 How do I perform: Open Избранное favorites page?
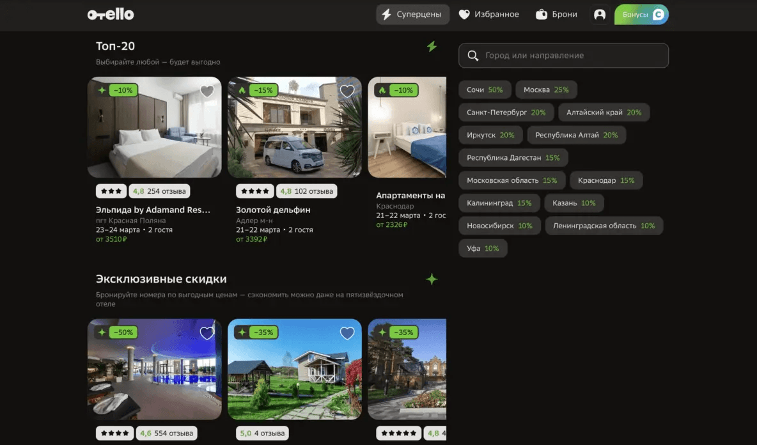click(x=488, y=15)
